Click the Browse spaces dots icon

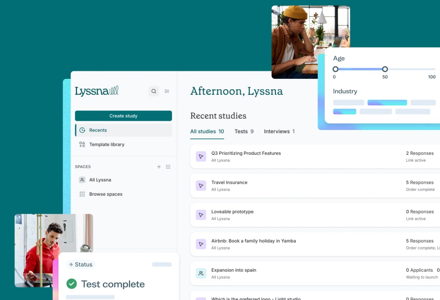coord(82,194)
